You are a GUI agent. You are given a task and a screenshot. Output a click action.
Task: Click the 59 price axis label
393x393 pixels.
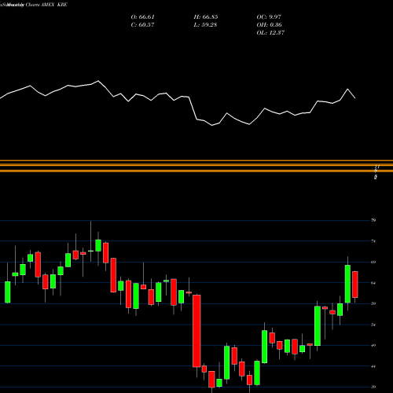point(373,303)
